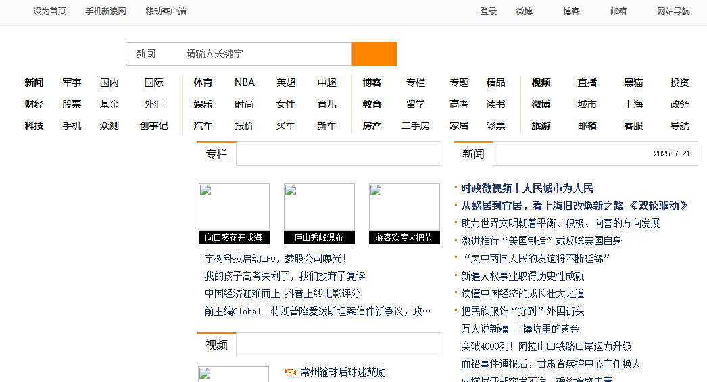The image size is (707, 382).
Task: Select the 视频 section tab
Action: point(217,345)
